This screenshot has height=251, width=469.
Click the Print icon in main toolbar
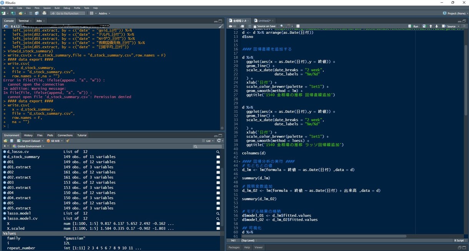(44, 13)
